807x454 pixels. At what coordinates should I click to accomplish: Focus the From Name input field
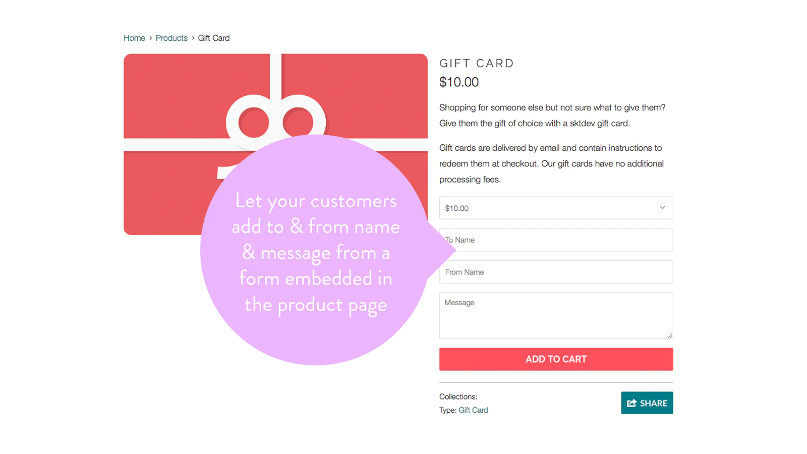(556, 272)
